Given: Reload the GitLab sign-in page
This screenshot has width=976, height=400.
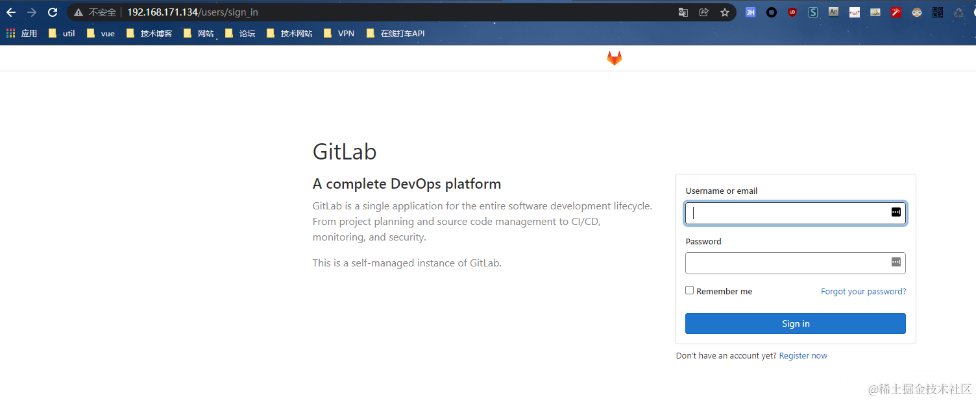Looking at the screenshot, I should (x=53, y=12).
